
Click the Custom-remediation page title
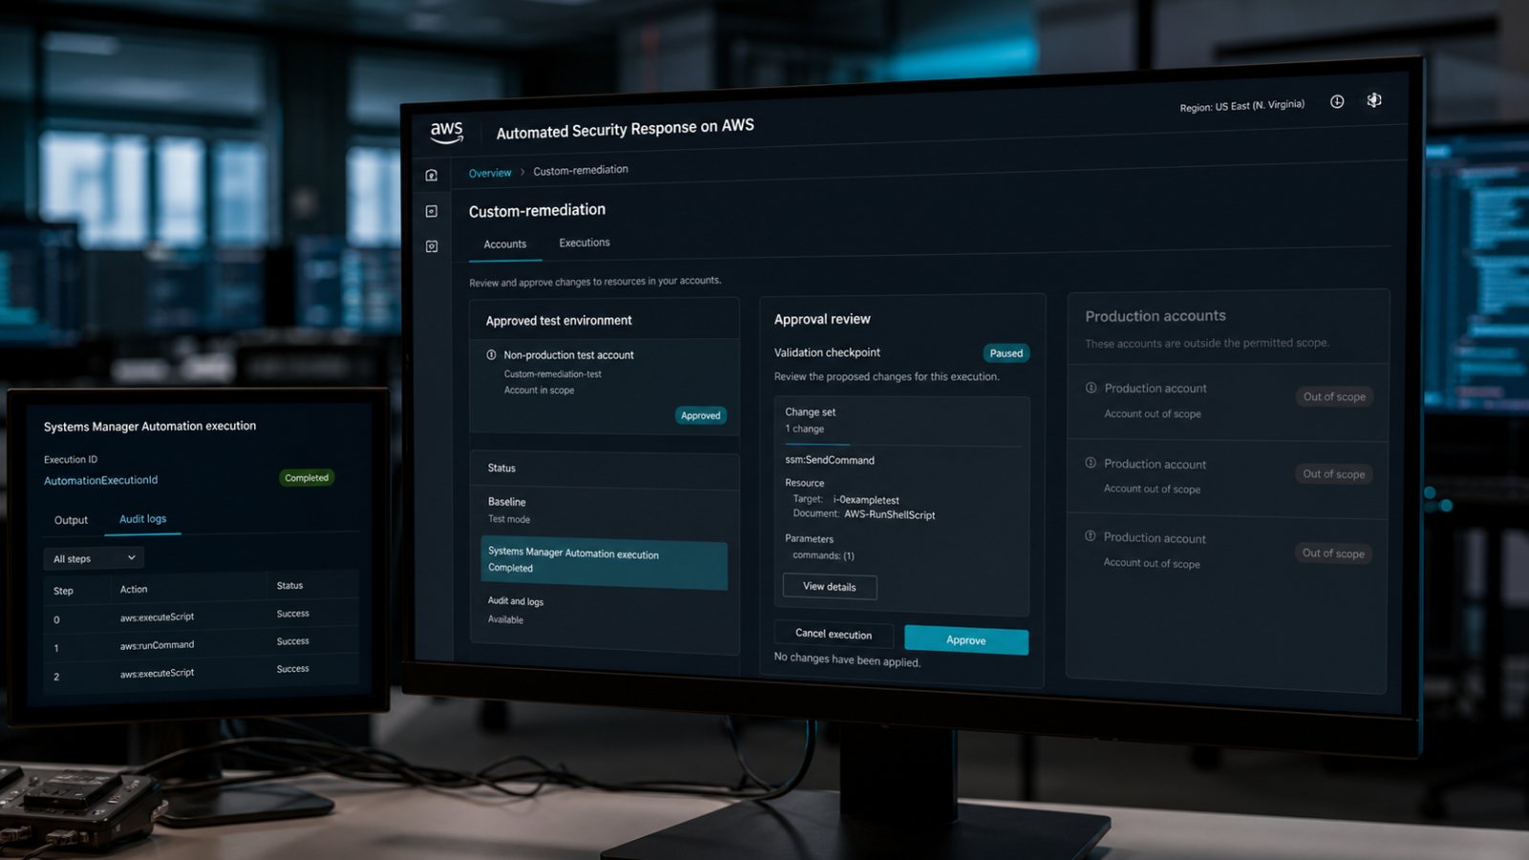click(x=537, y=210)
